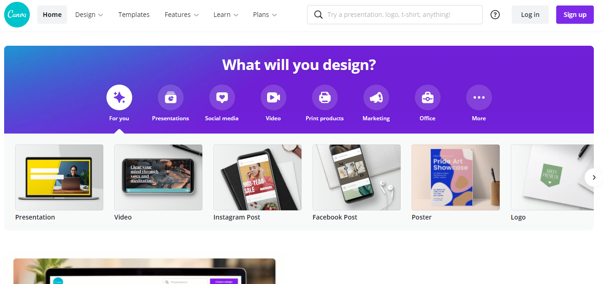Open the Learn dropdown menu
Screen dimensions: 603x284
click(x=226, y=15)
